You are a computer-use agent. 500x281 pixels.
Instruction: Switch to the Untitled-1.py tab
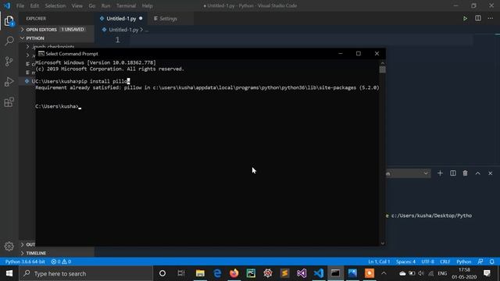(121, 19)
